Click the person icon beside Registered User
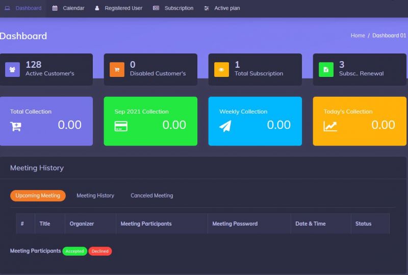The width and height of the screenshot is (408, 275). click(97, 8)
